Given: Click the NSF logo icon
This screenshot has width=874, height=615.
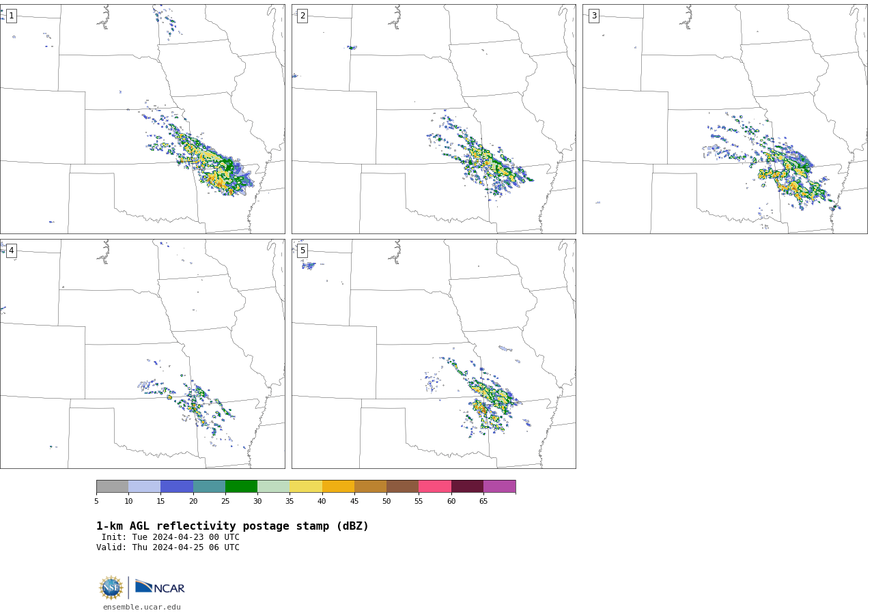Looking at the screenshot, I should click(x=111, y=588).
